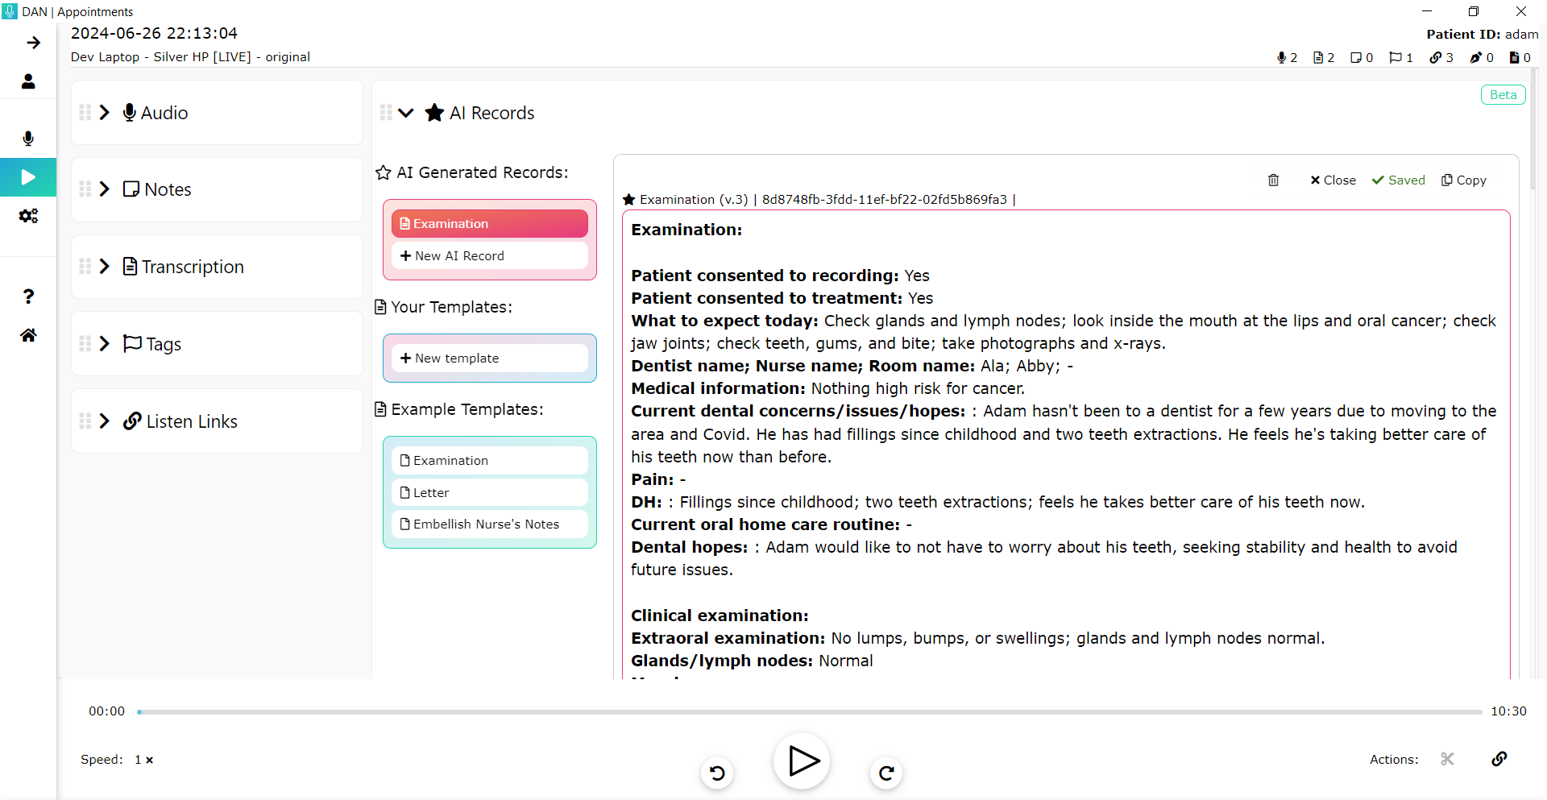
Task: Click the audio seek bar
Action: coord(806,711)
